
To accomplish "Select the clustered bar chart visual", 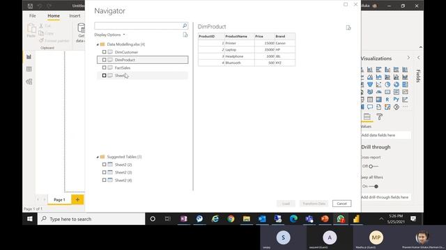I will click(x=378, y=69).
